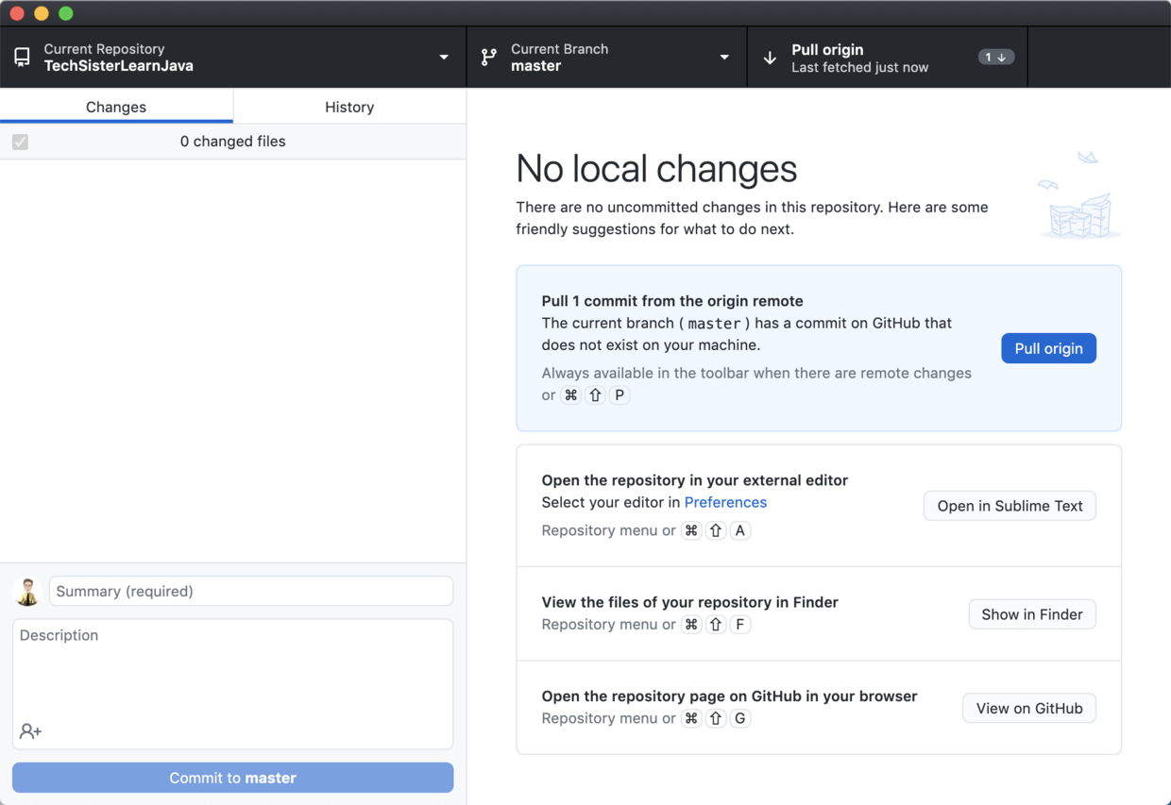Click "Open the repository in your external editor" heading

coord(695,480)
